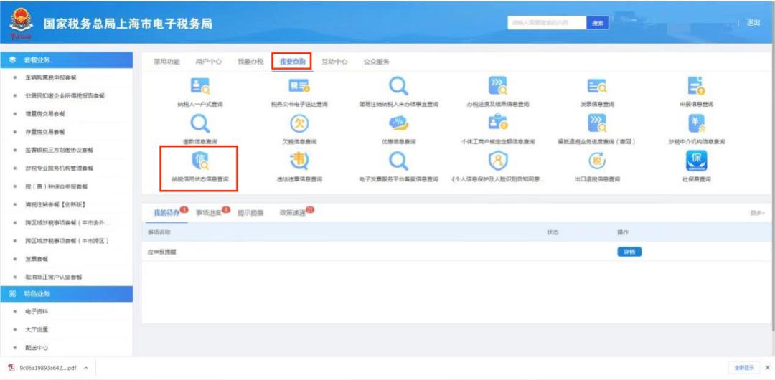Open 车辆购置税申报套餐 in sidebar
Viewport: 775px width, 380px height.
click(x=51, y=77)
